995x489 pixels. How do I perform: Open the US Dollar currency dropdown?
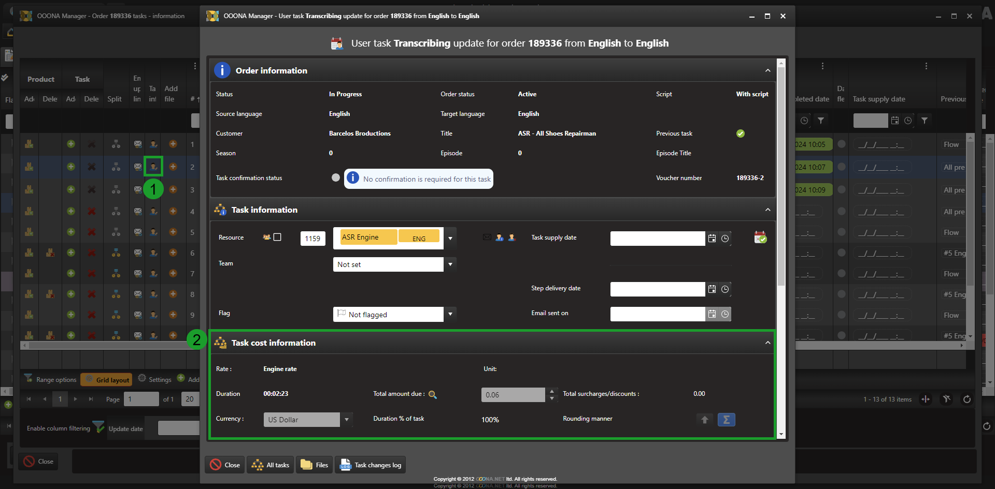(347, 420)
